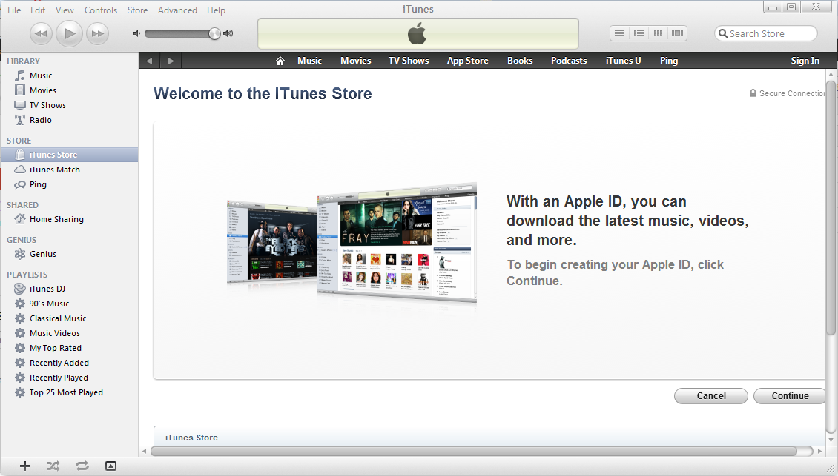Switch to Grid view

(658, 33)
